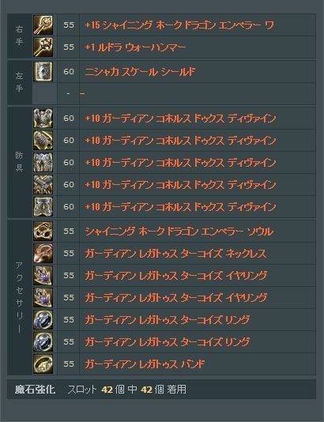324x422 pixels.
Task: Click the first +10 ガーディアン コホルス armor link
Action: (180, 119)
